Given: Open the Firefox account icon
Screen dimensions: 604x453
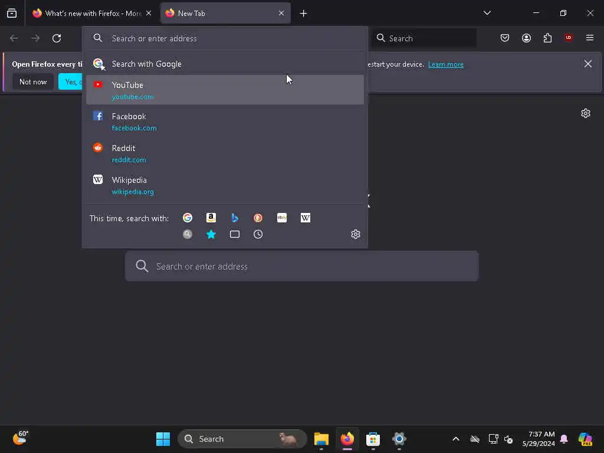Looking at the screenshot, I should click(526, 38).
